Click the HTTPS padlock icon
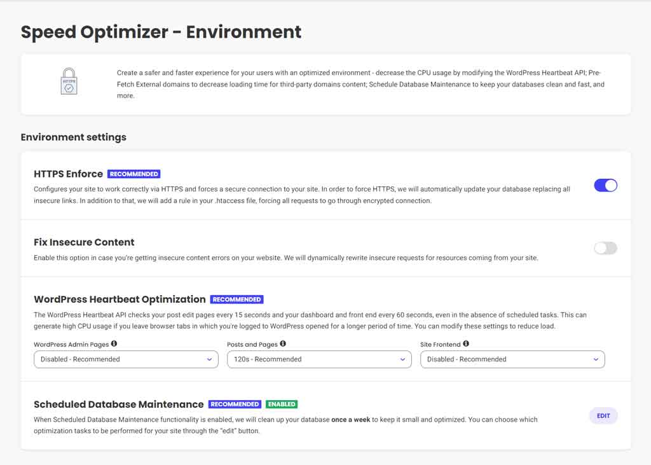This screenshot has height=465, width=651. (x=69, y=82)
